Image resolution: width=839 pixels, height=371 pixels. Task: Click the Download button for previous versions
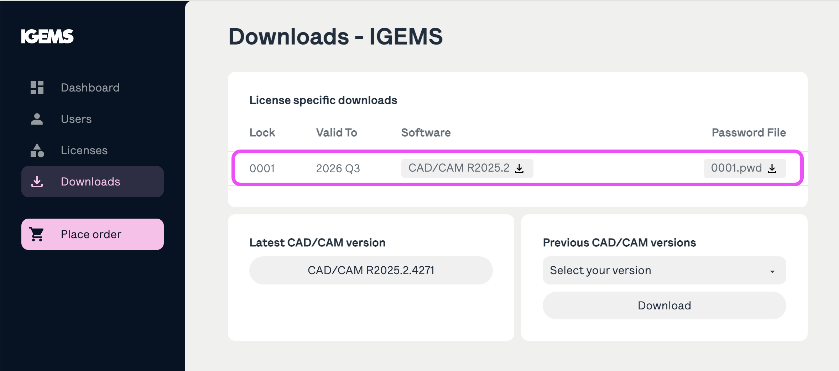coord(665,305)
